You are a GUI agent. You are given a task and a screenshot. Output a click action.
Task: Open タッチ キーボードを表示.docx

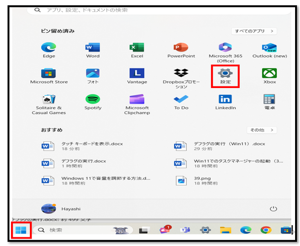coord(82,146)
